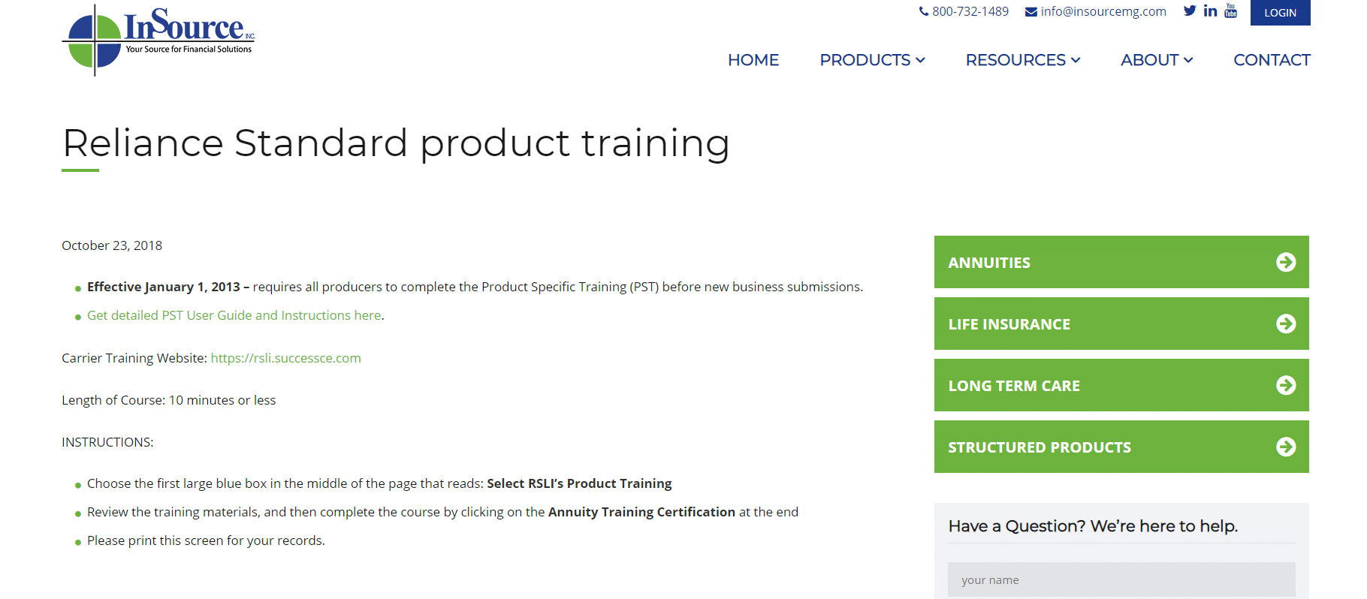Click the arrow icon on LONG TERM CARE banner
The height and width of the screenshot is (599, 1367).
pyautogui.click(x=1287, y=385)
